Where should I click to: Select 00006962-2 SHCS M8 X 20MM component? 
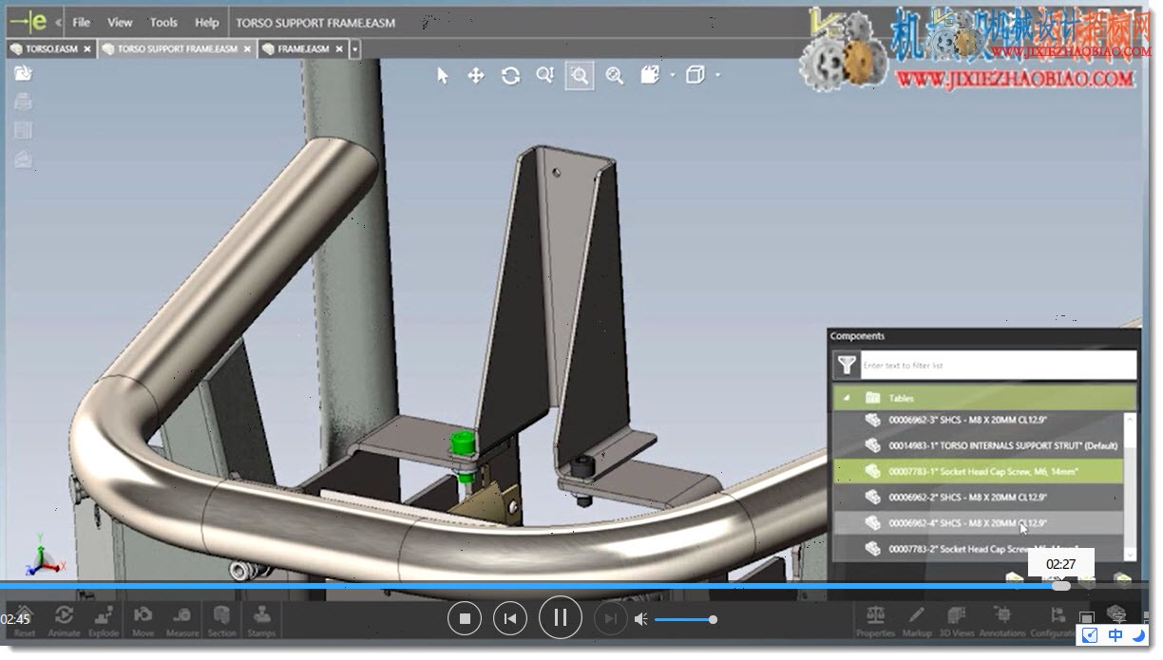(x=979, y=497)
